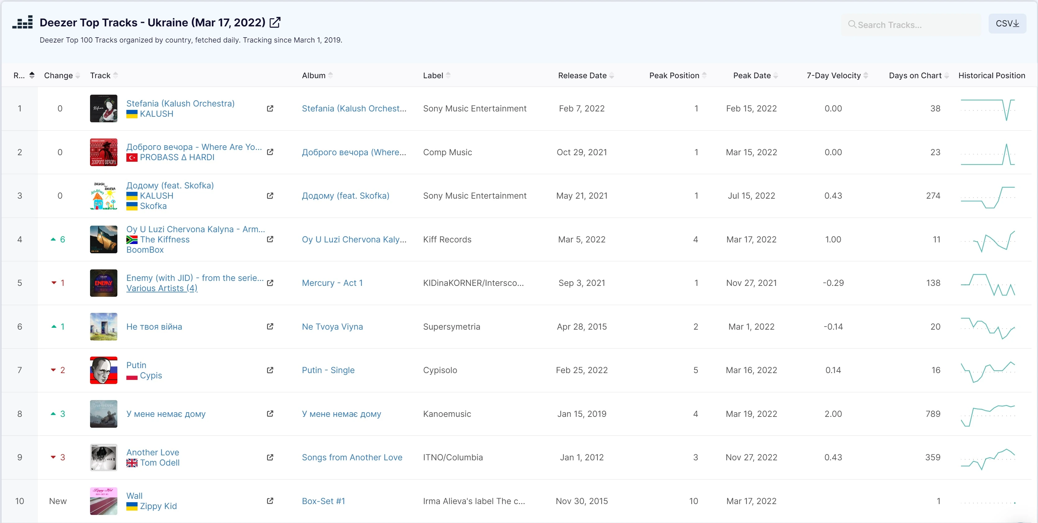Open the Tom Odell artist link

coord(160,462)
